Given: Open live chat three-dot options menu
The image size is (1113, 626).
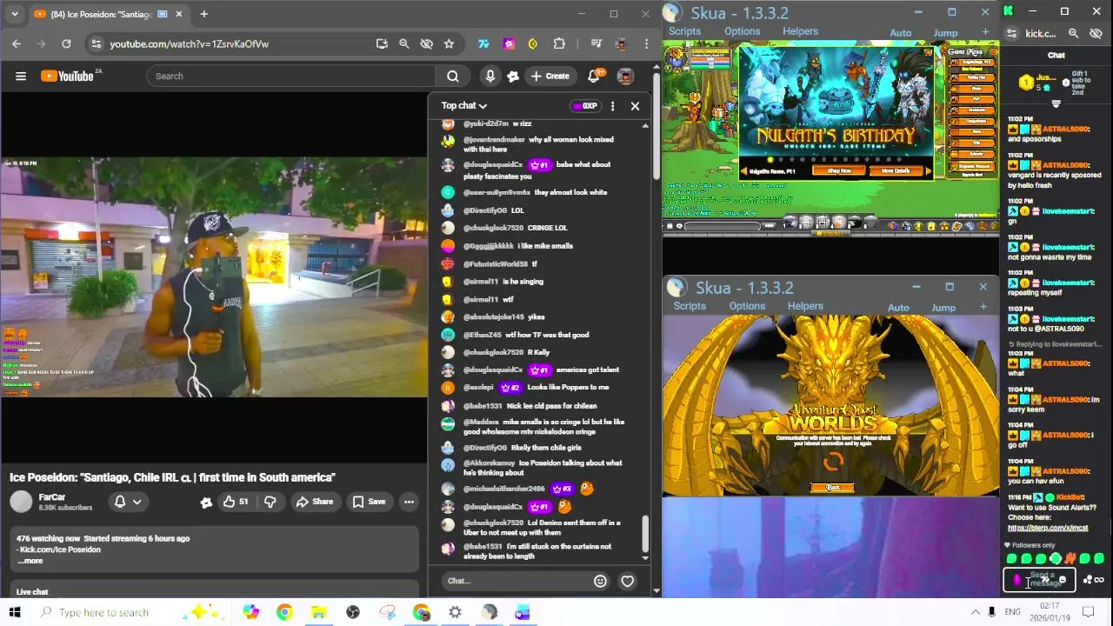Looking at the screenshot, I should tap(612, 106).
